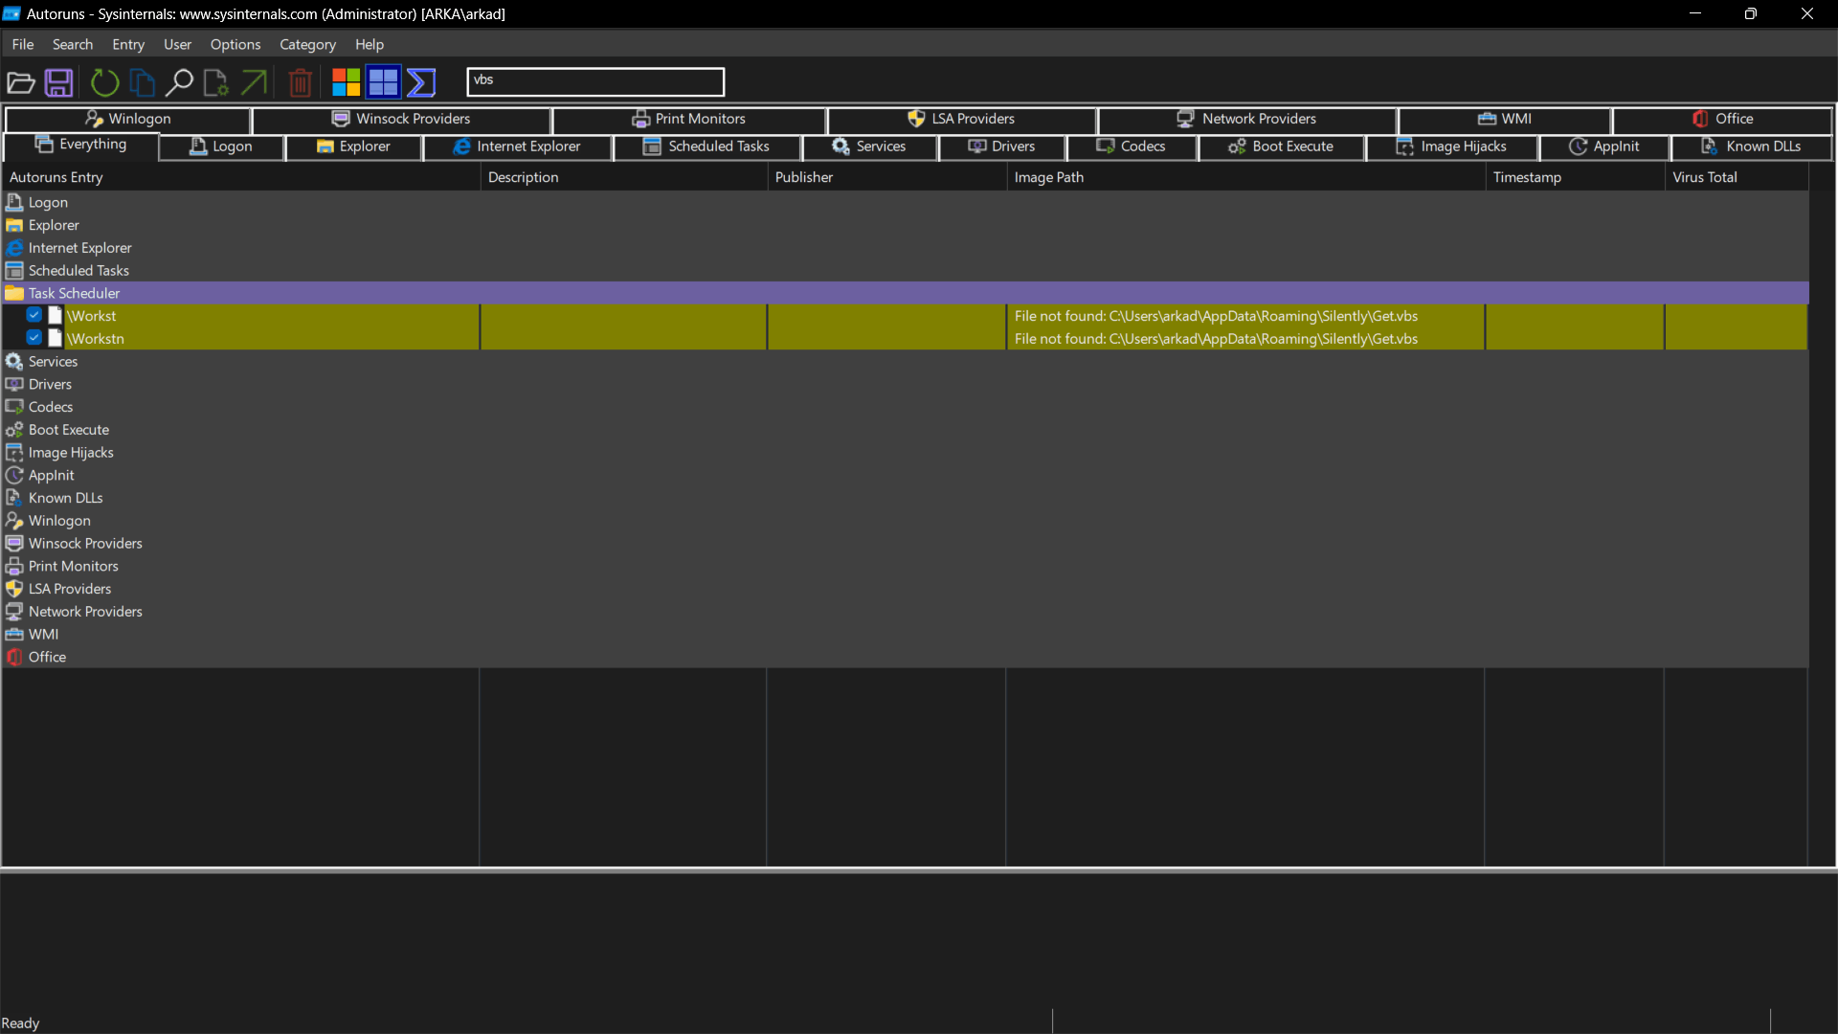Viewport: 1838px width, 1034px height.
Task: Click the Delete trash can icon
Action: point(300,82)
